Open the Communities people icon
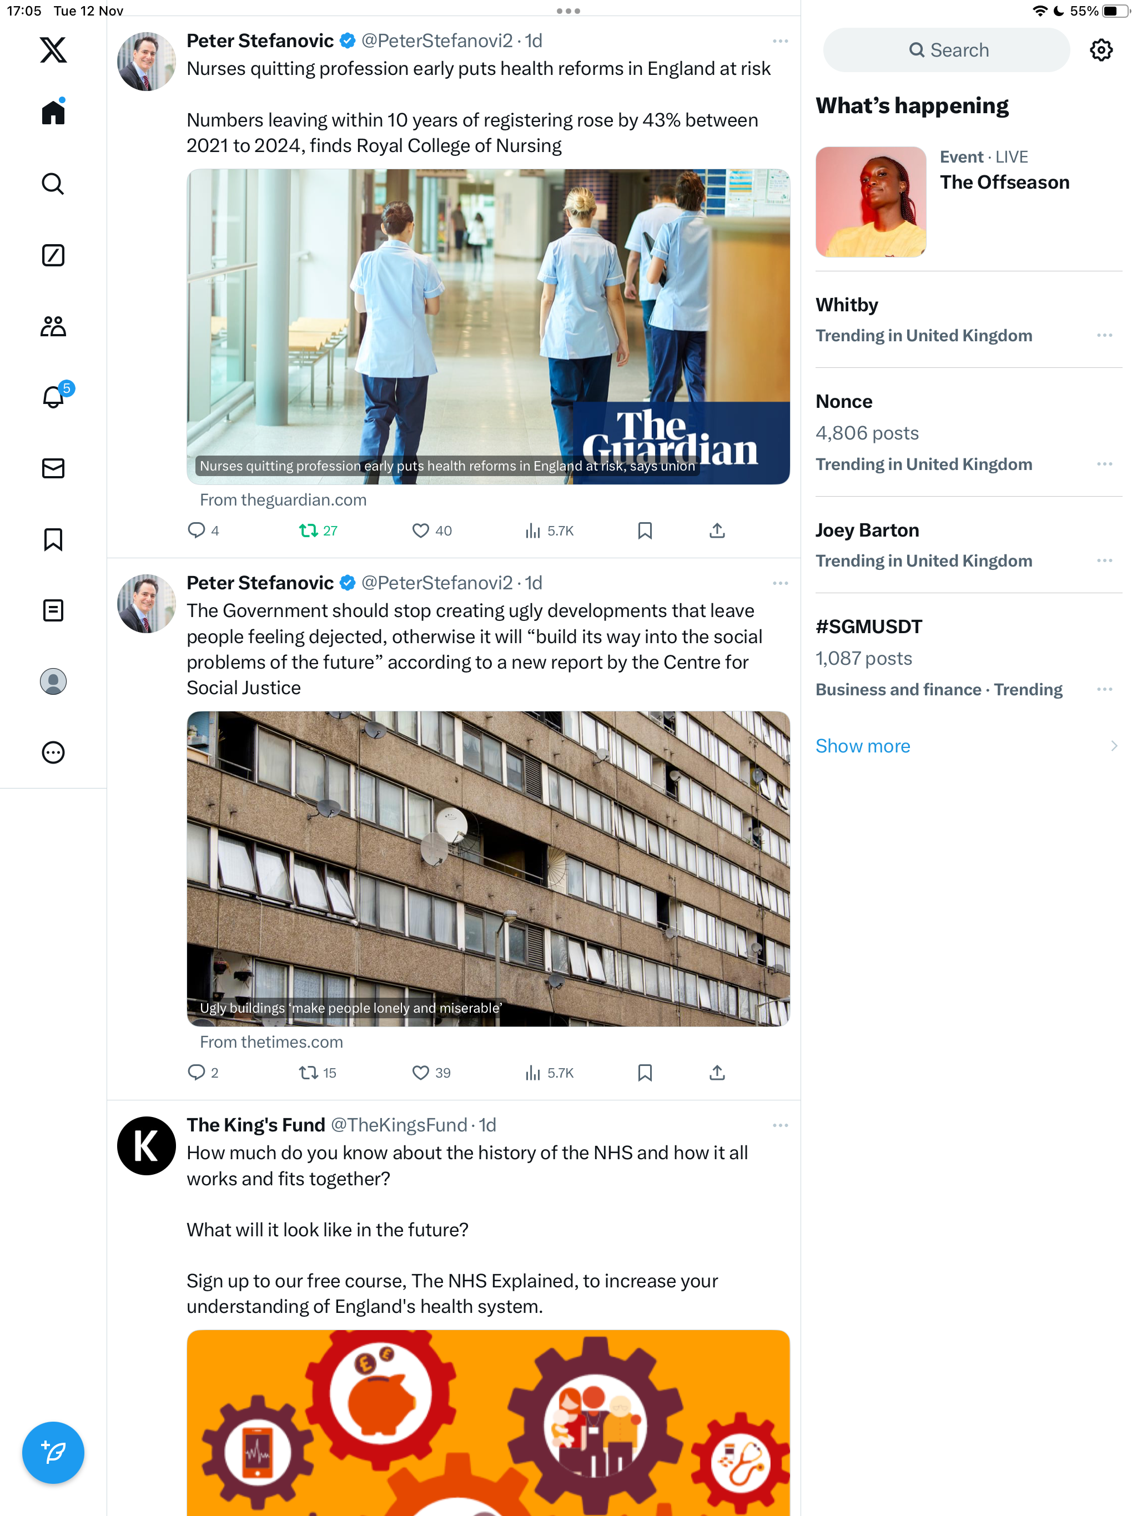This screenshot has height=1516, width=1137. 53,326
